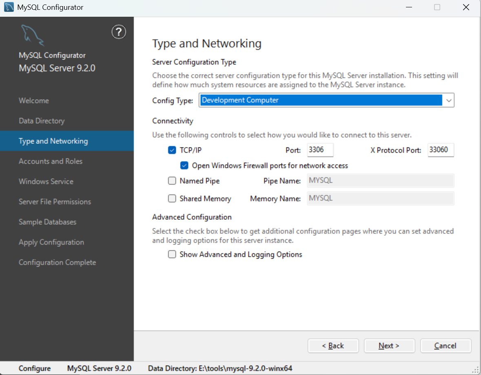Image resolution: width=481 pixels, height=375 pixels.
Task: Click the MySQL Configurator title bar icon
Action: pos(8,7)
